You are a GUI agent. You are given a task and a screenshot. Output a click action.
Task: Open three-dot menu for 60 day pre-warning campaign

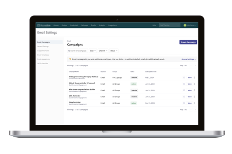click(x=194, y=77)
